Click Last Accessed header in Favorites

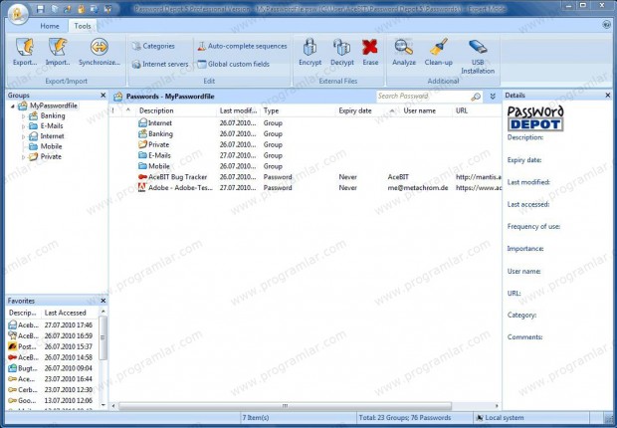coord(65,313)
